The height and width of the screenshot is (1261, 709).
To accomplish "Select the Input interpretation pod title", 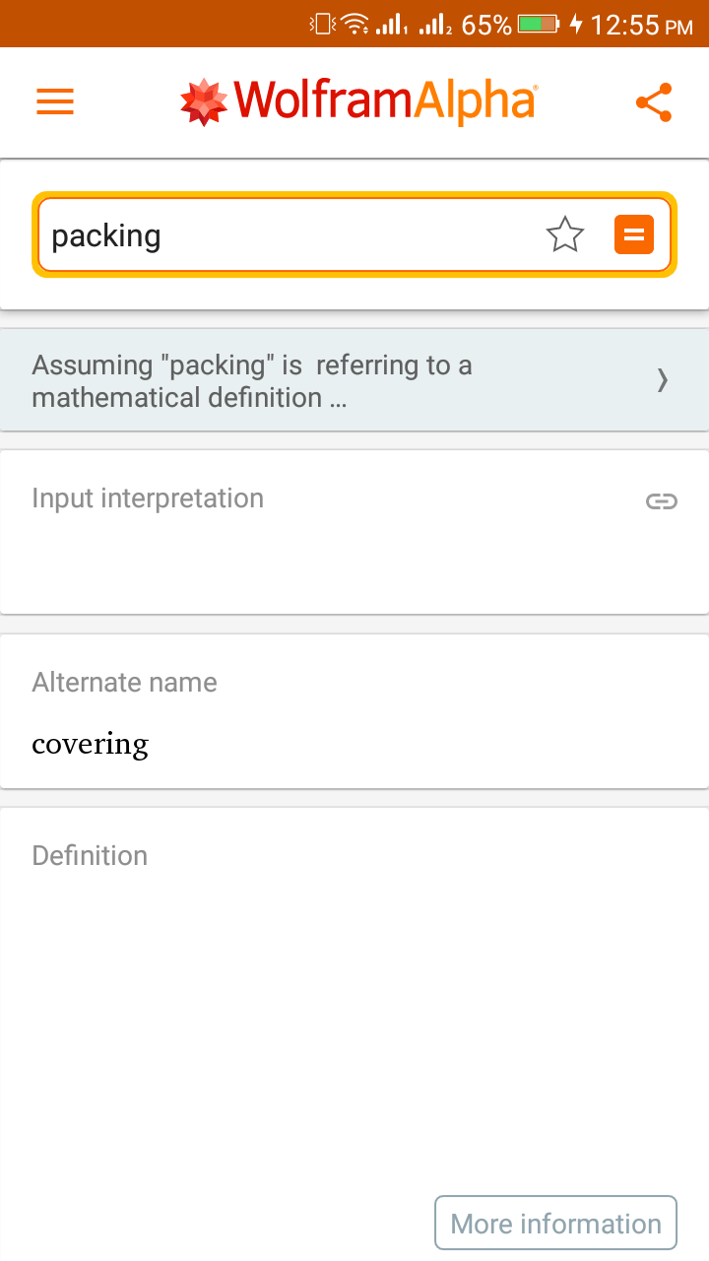I will click(x=148, y=498).
